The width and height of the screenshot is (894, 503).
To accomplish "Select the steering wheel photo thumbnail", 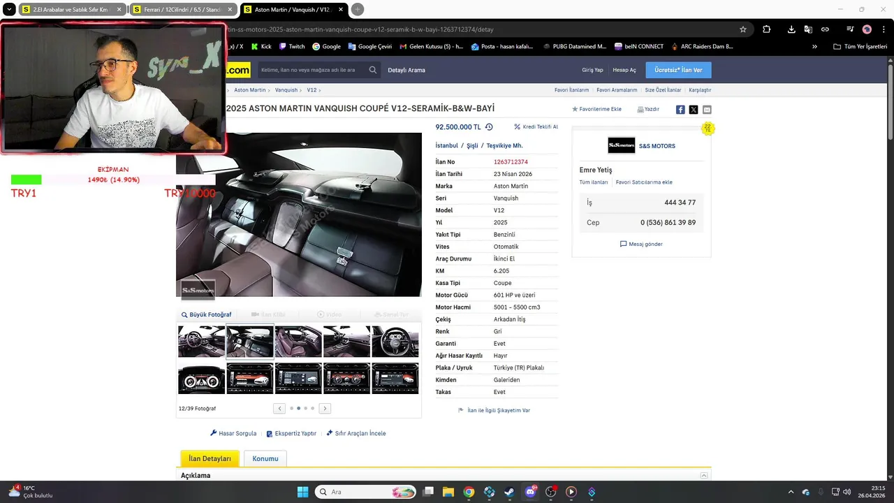I will tap(395, 342).
